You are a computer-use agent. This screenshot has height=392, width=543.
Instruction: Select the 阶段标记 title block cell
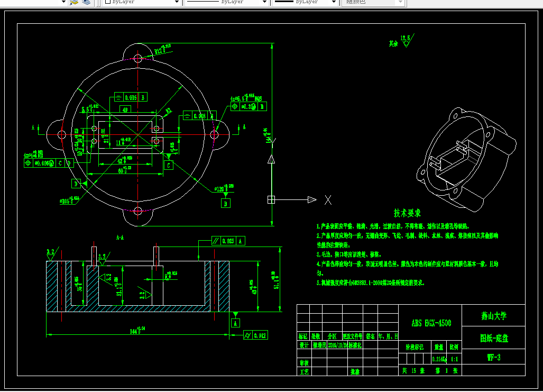pos(415,347)
